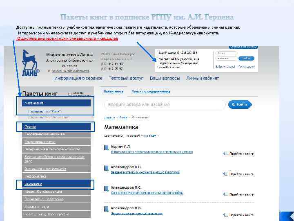Open book icon beside Акулич И.Л.
The image size is (294, 221).
coord(106,147)
